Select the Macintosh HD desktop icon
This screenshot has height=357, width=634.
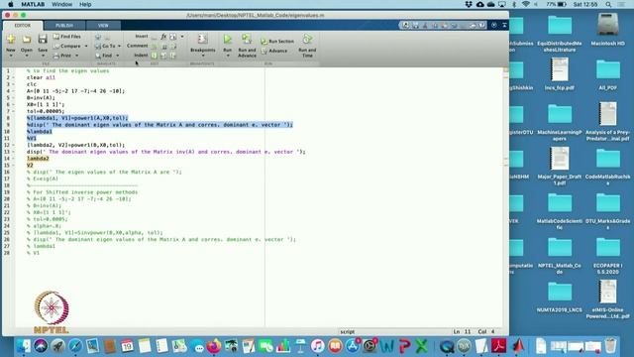pyautogui.click(x=607, y=29)
